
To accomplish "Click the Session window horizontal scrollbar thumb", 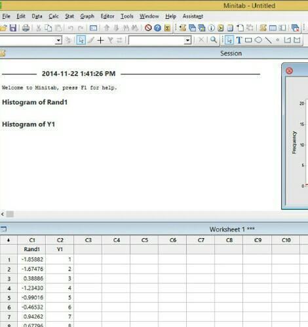I will pyautogui.click(x=10, y=214).
